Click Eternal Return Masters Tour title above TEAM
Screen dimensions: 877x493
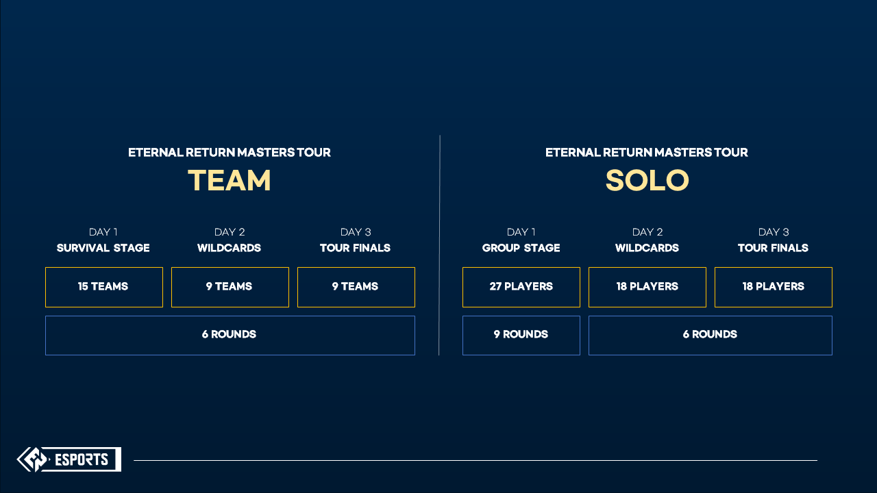[x=230, y=153]
